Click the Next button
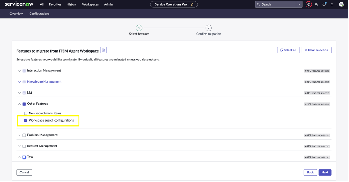The image size is (349, 182). pyautogui.click(x=325, y=173)
